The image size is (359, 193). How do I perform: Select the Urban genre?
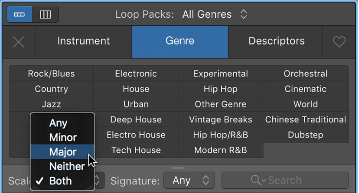click(x=136, y=104)
